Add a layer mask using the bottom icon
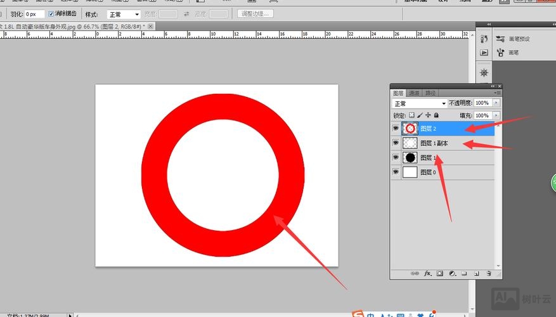This screenshot has height=317, width=556. (439, 274)
